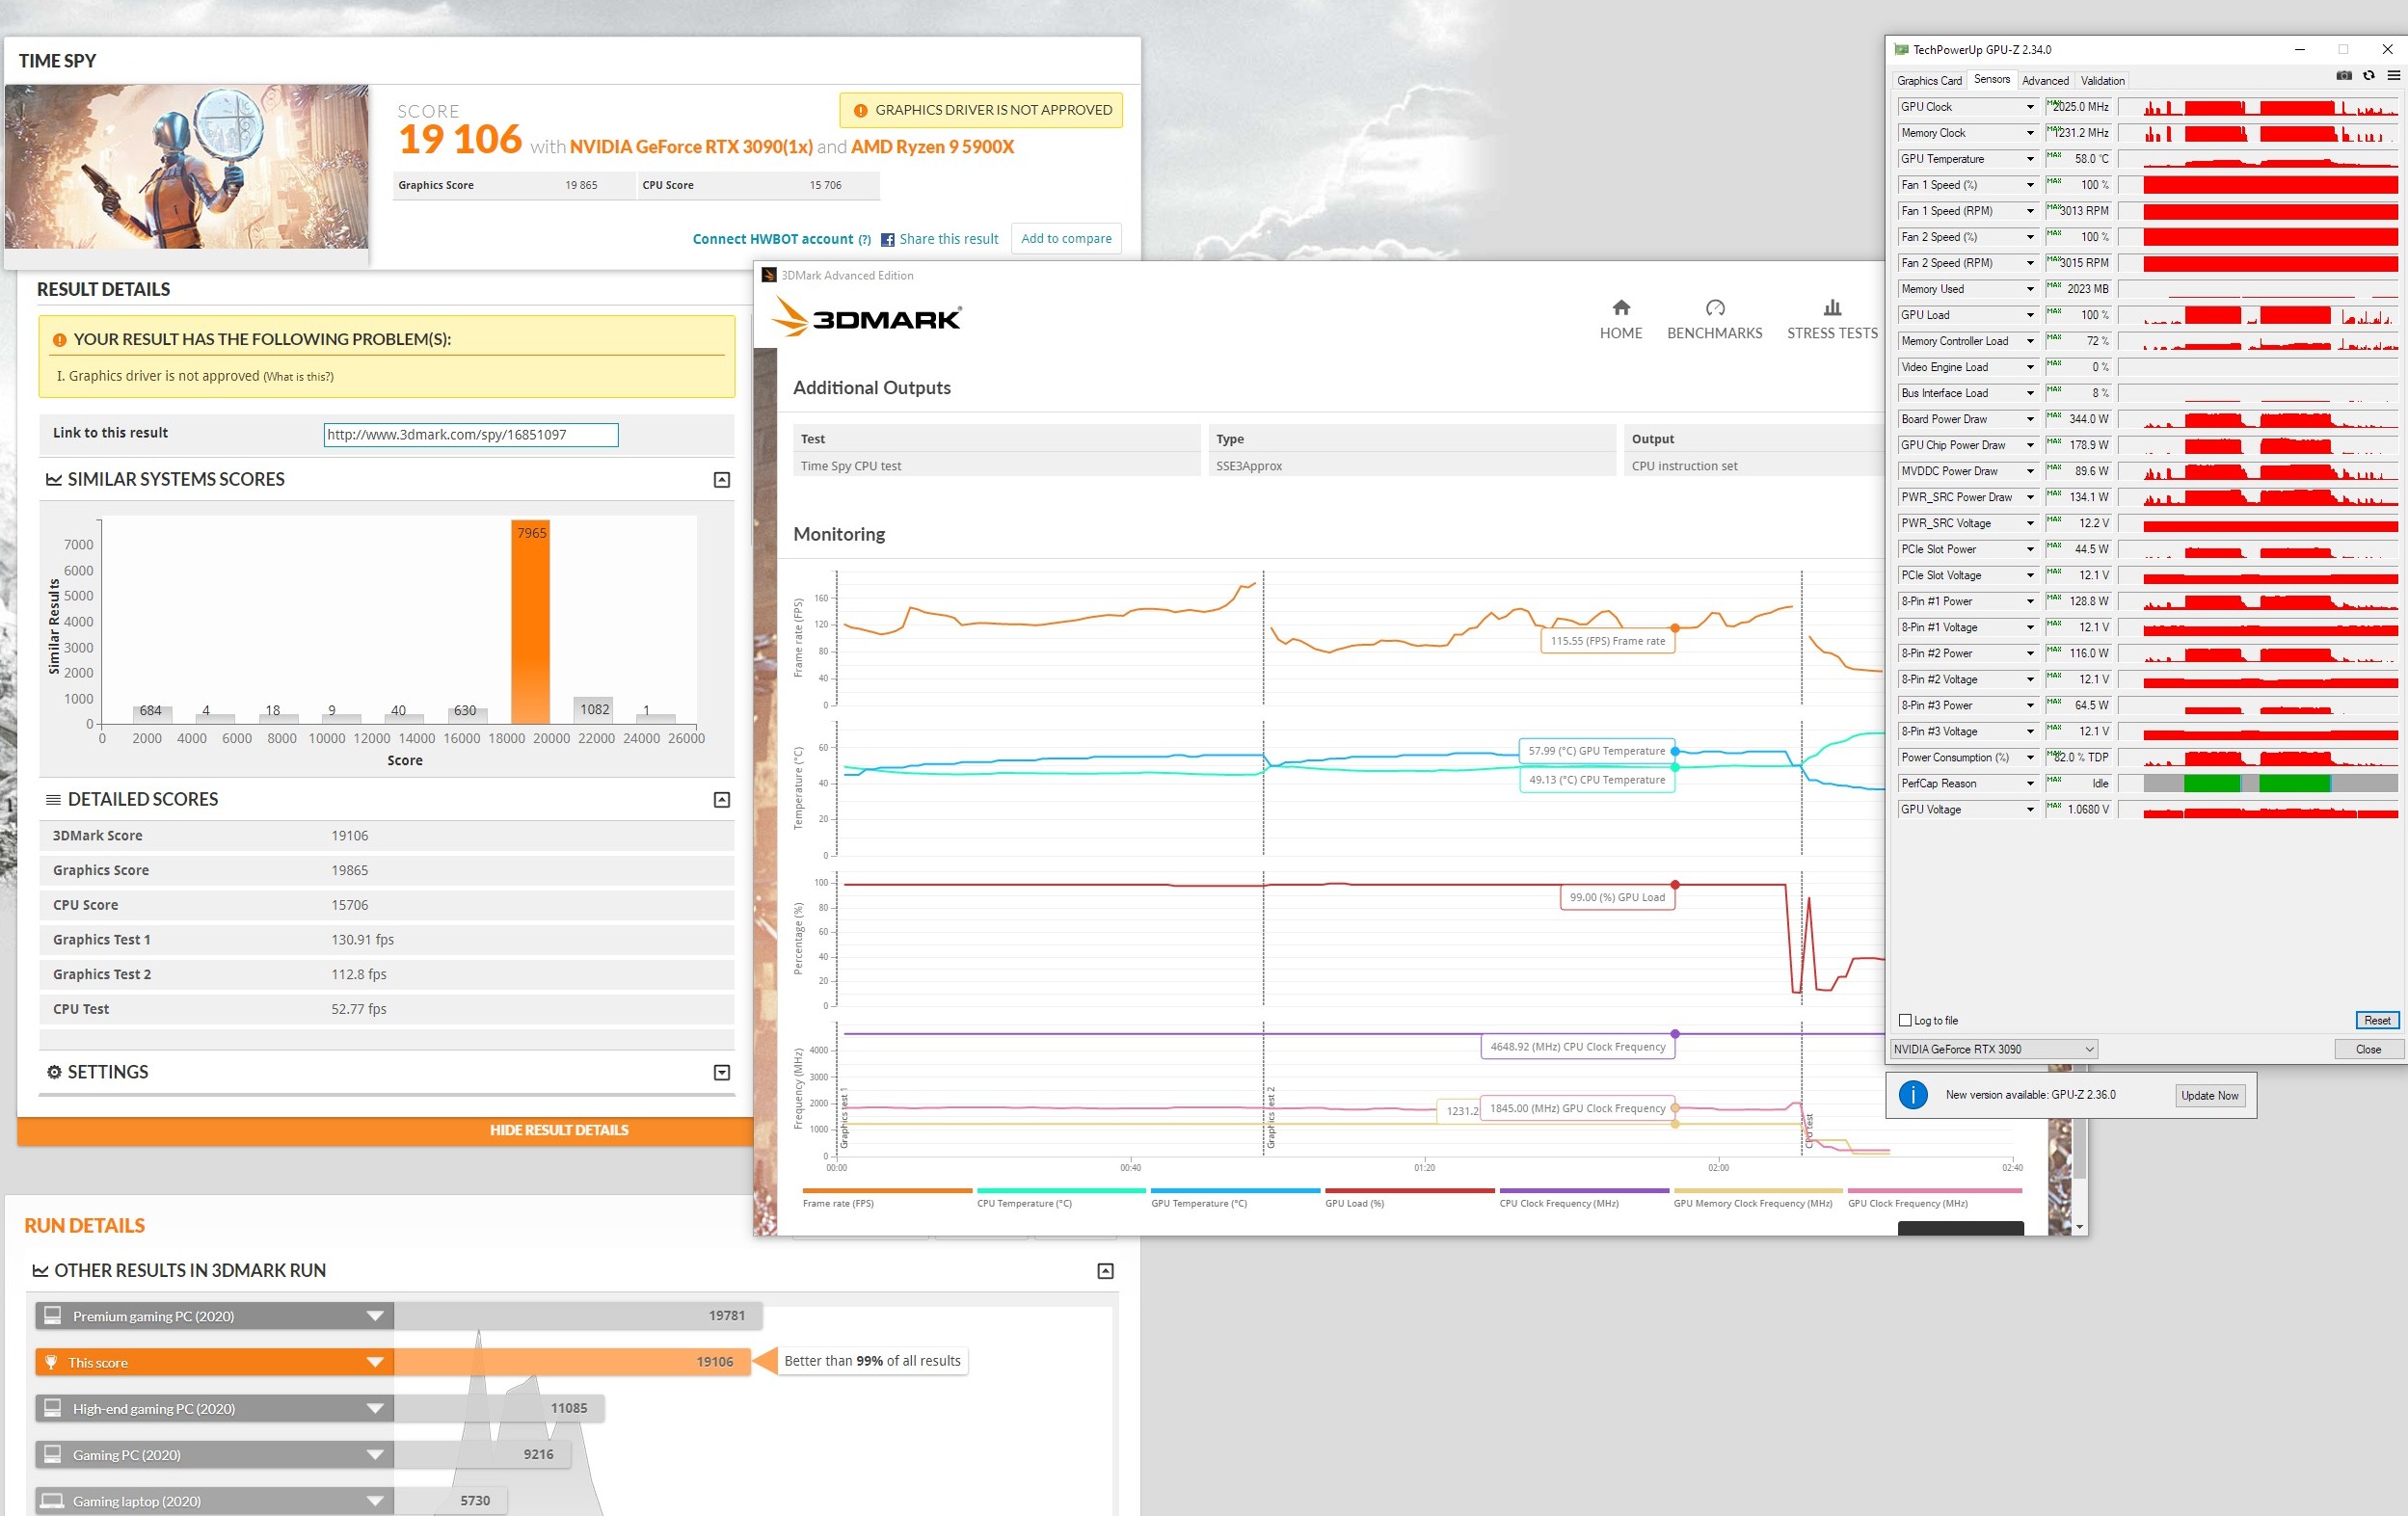
Task: Expand the This score dropdown arrow
Action: (375, 1362)
